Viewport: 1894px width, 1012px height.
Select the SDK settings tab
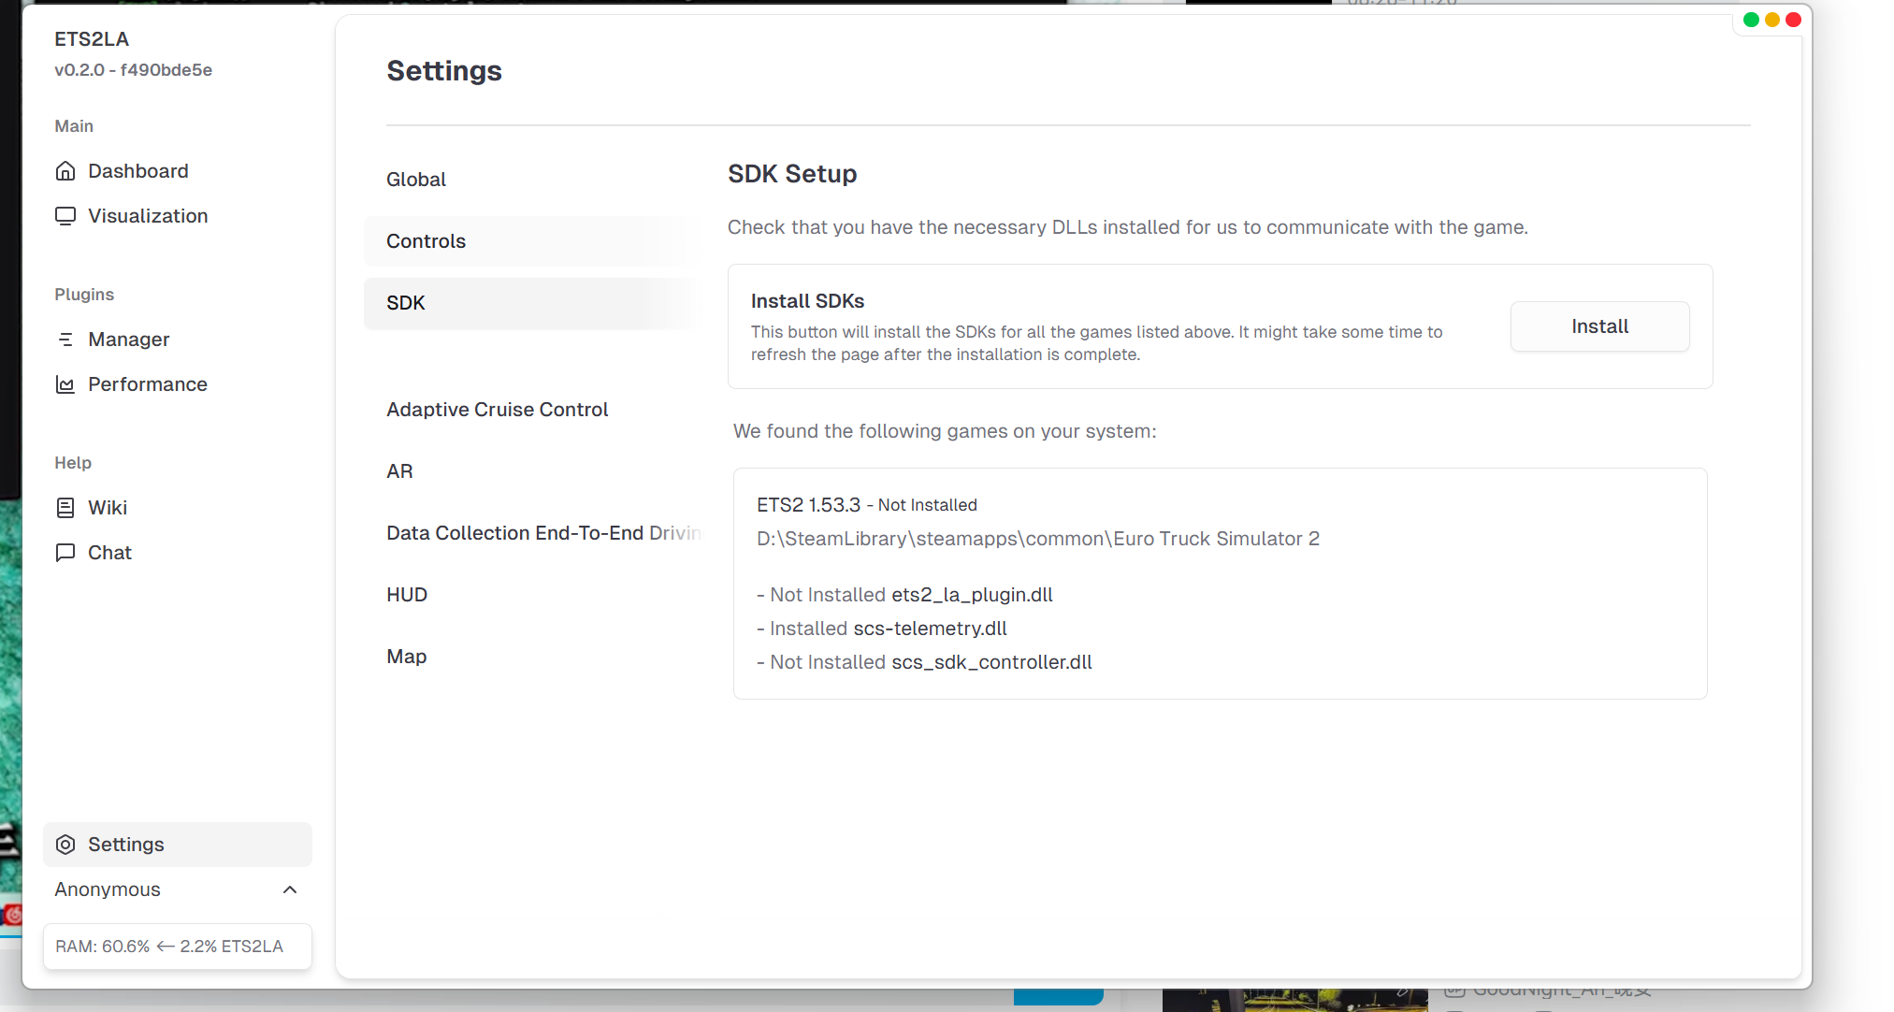coord(406,303)
